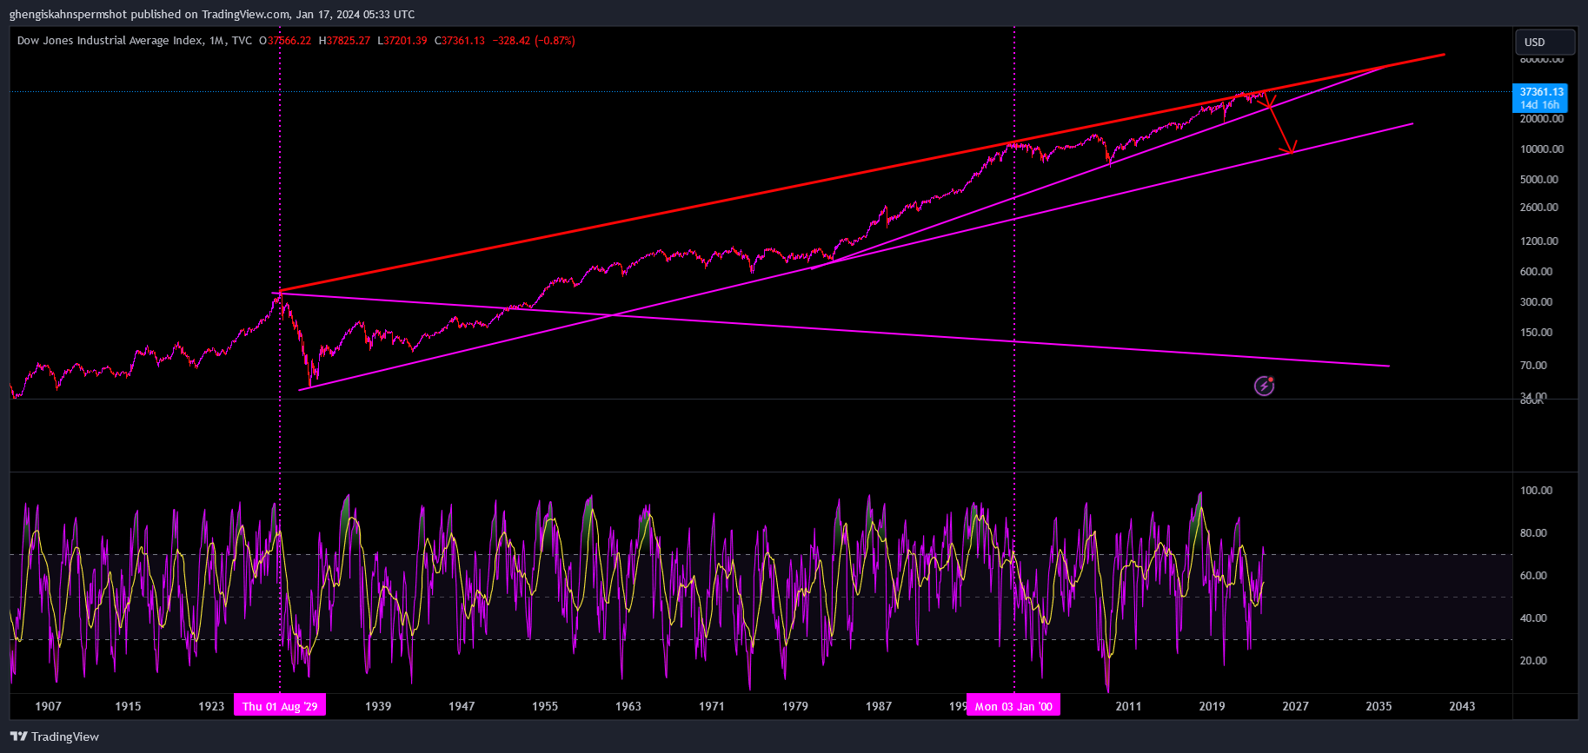Open the USD currency selector
This screenshot has height=753, width=1588.
click(x=1545, y=42)
